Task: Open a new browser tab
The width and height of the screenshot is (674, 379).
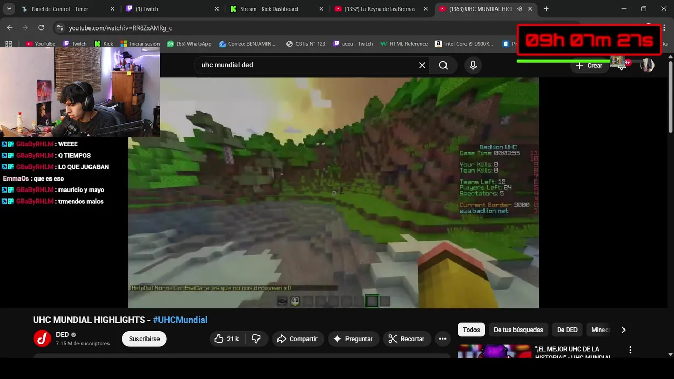Action: pos(546,9)
